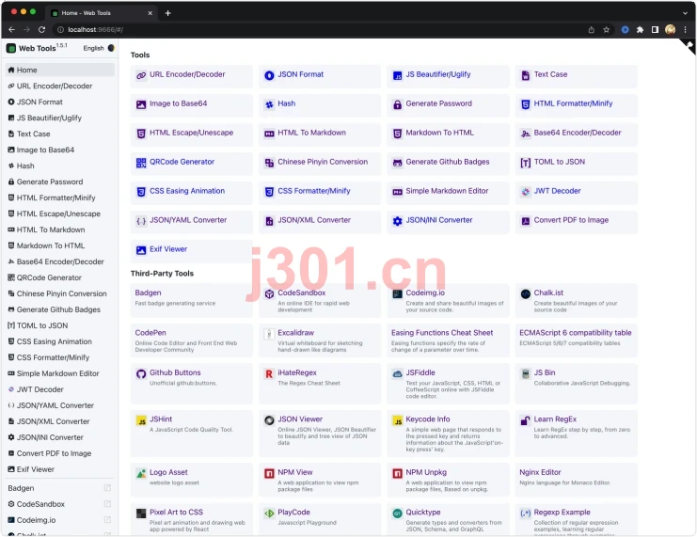Toggle dark mode in sidebar header
This screenshot has width=697, height=537.
[111, 48]
